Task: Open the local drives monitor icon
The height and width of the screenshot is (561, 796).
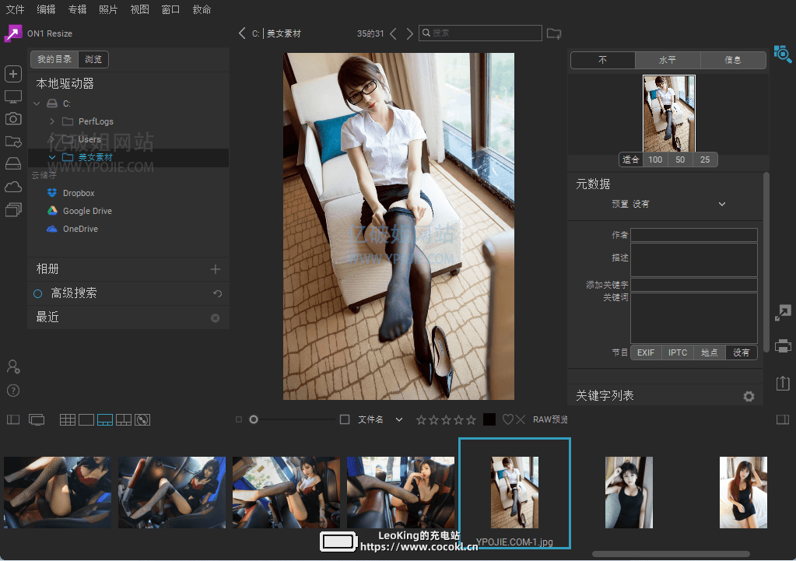Action: pyautogui.click(x=13, y=96)
